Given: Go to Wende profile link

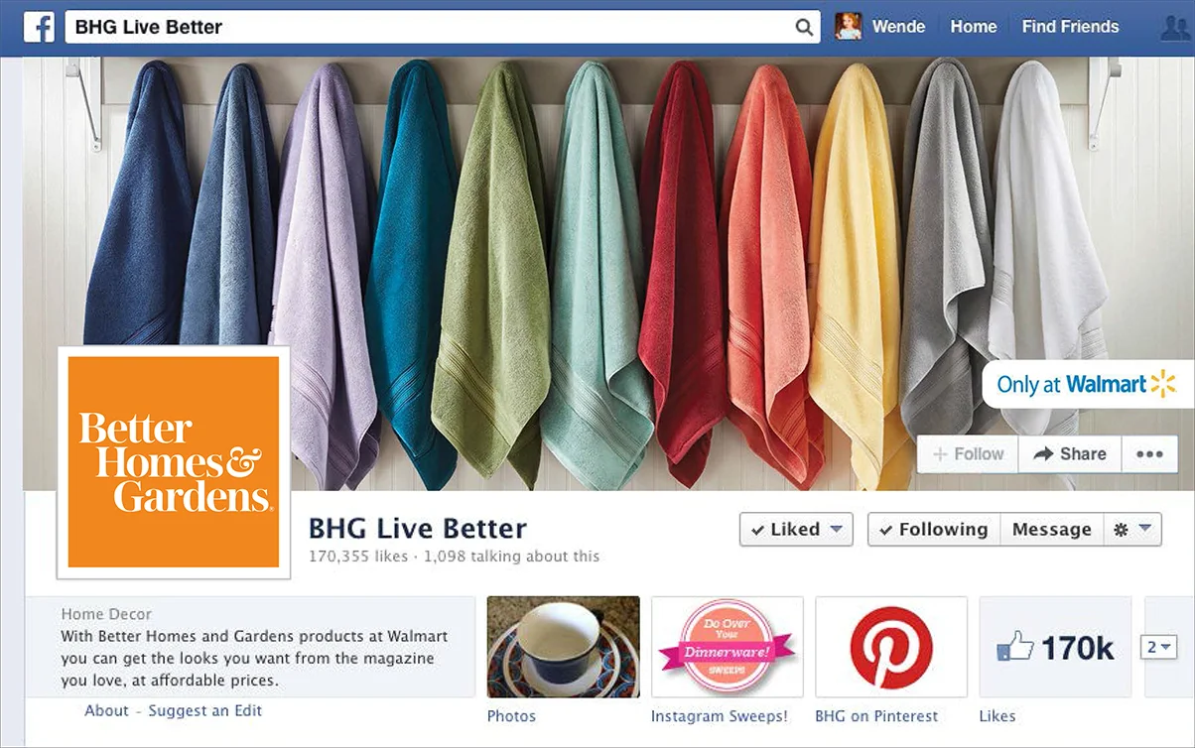Looking at the screenshot, I should point(898,27).
